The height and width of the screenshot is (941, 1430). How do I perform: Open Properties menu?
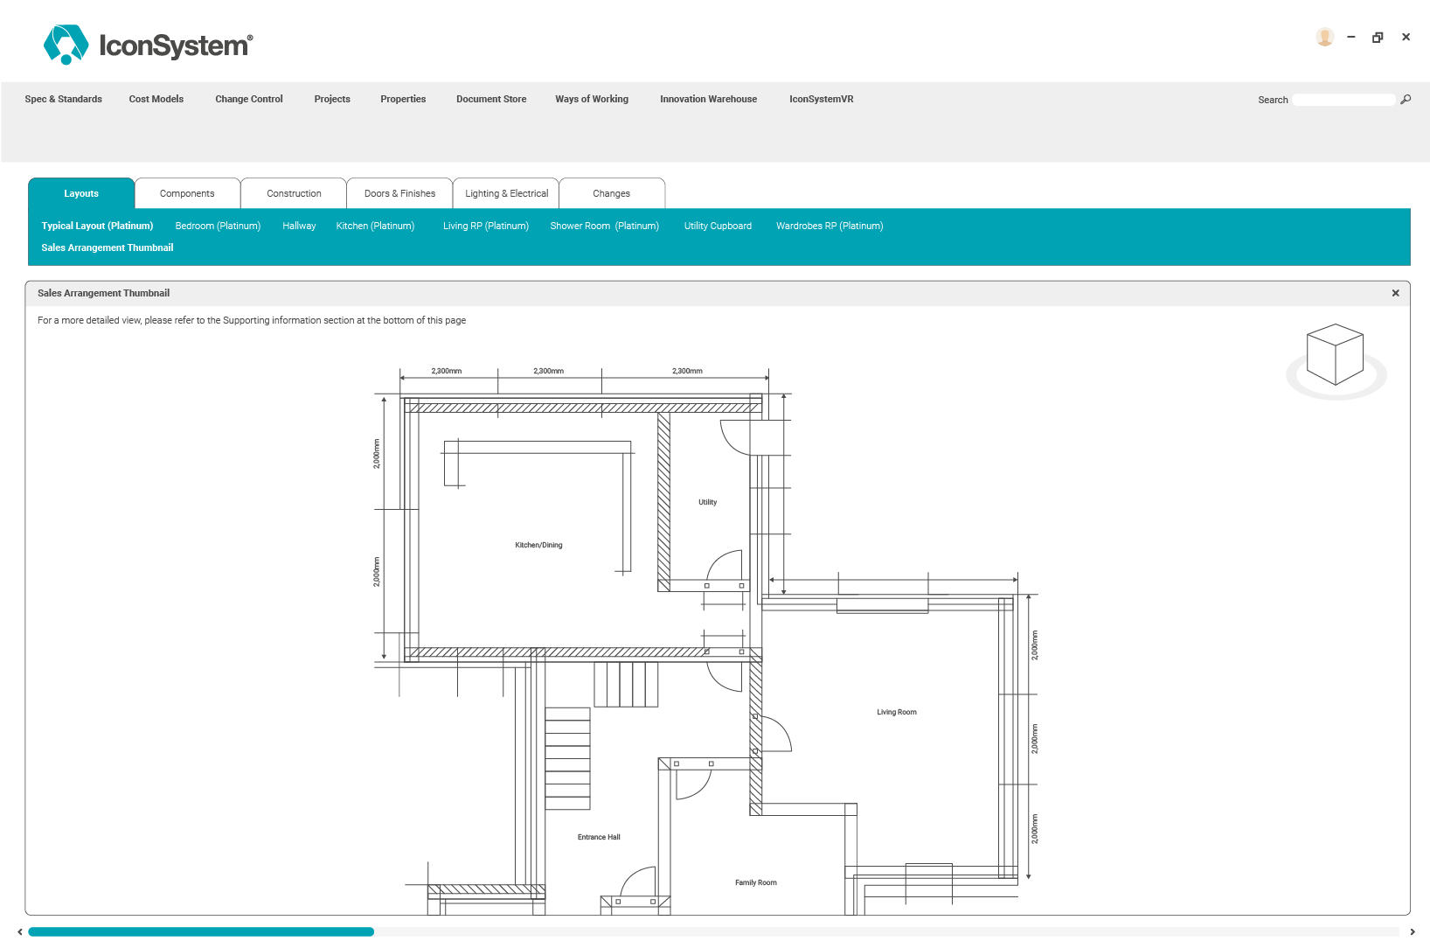pyautogui.click(x=403, y=99)
